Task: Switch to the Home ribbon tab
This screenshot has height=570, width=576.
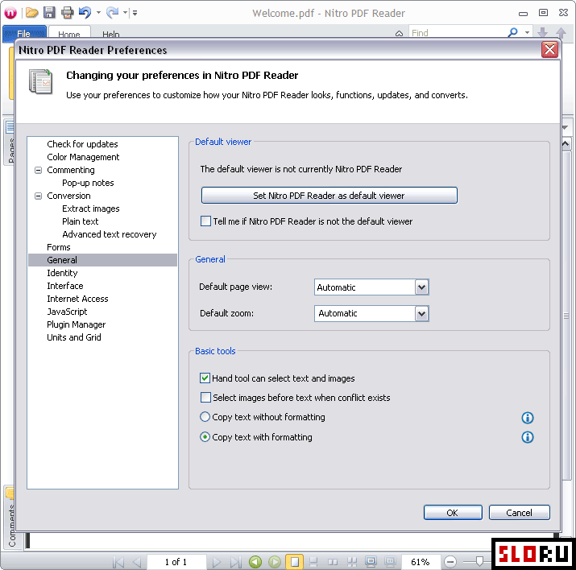Action: point(69,33)
